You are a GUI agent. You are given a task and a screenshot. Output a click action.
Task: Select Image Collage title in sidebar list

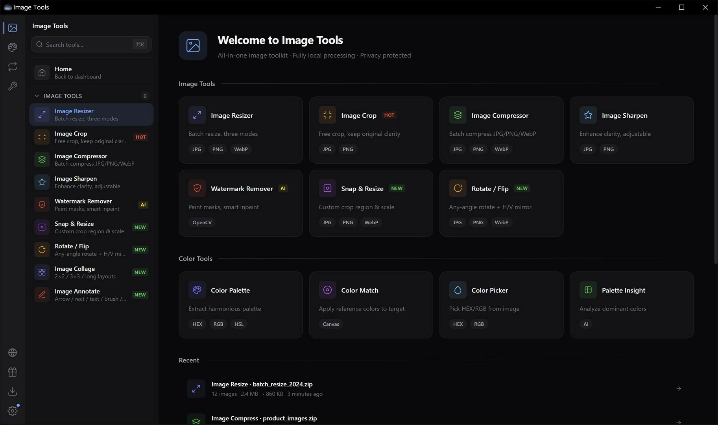75,269
